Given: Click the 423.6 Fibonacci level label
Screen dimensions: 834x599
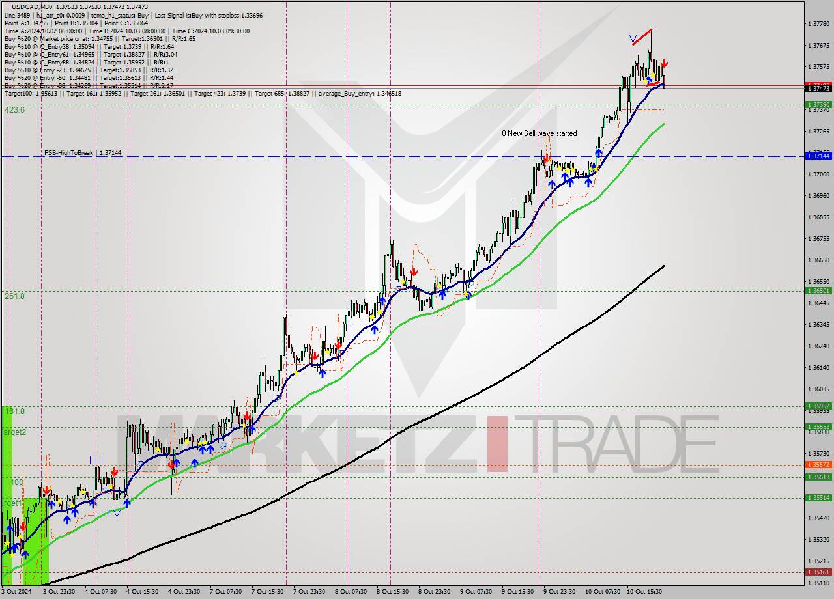Looking at the screenshot, I should pos(14,110).
